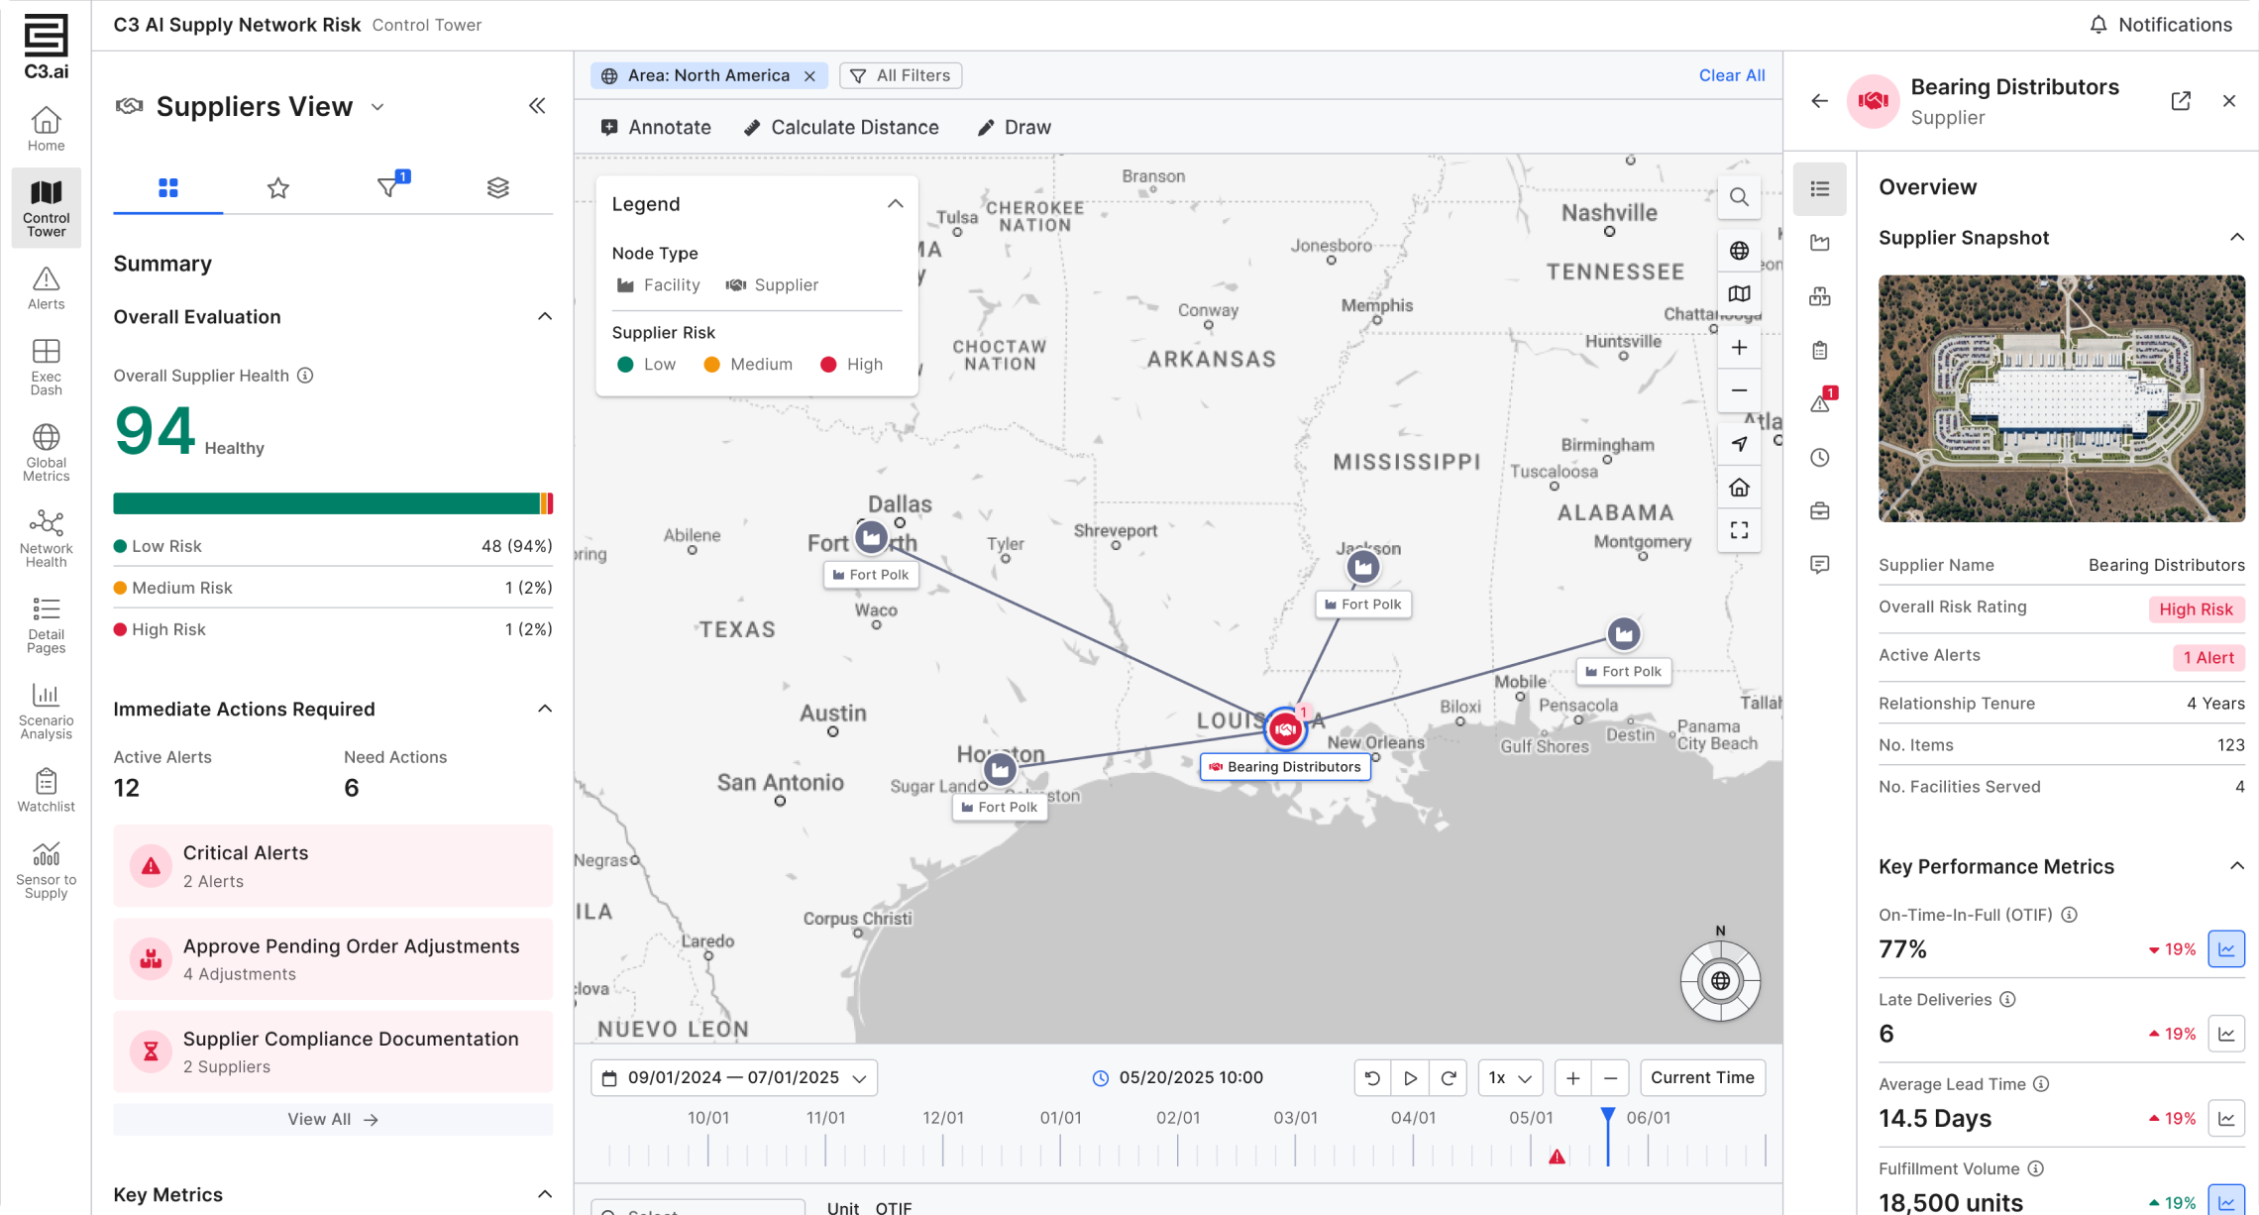
Task: Switch to the filter tab with badge
Action: [x=388, y=187]
